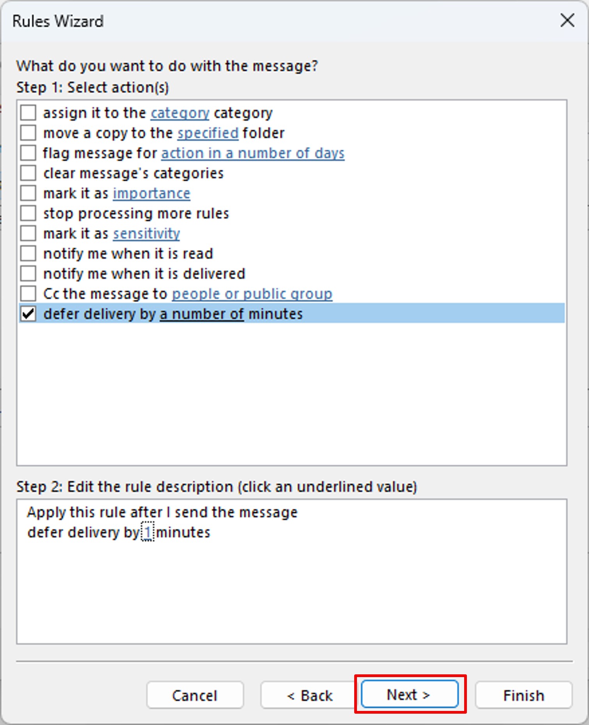Screen dimensions: 589x725
Task: Tick 'notify me when it is delivered'
Action: click(x=28, y=274)
